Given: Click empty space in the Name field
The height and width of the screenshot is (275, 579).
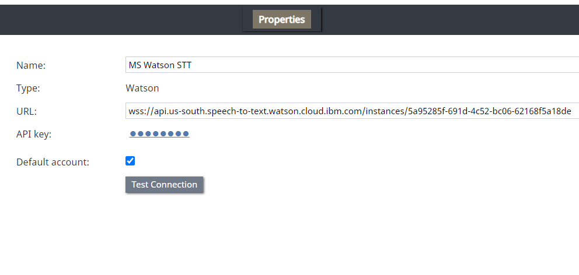Looking at the screenshot, I should click(x=379, y=65).
